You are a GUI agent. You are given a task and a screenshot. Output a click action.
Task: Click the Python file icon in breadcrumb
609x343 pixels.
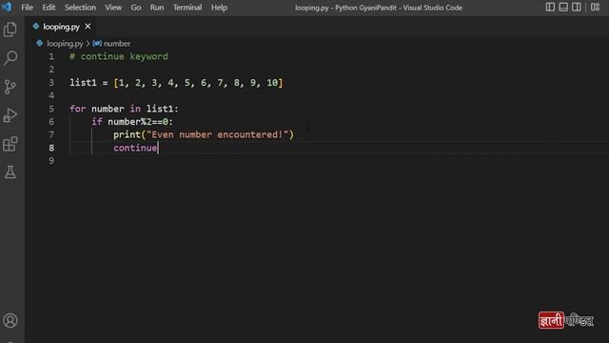40,43
